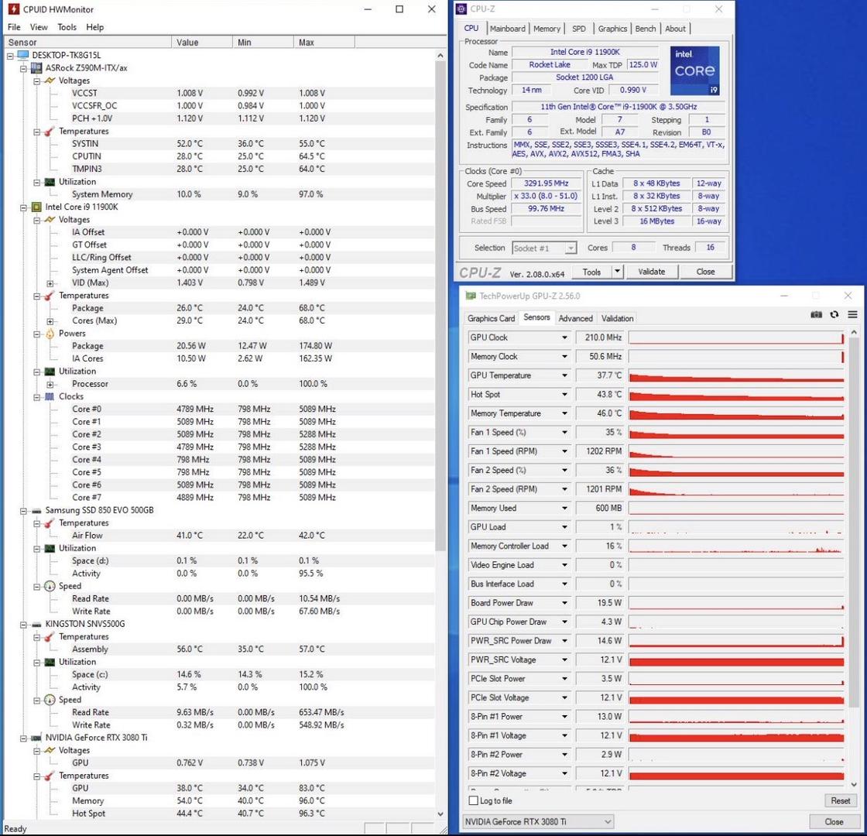
Task: Click the Intel Core i9 chip icon in tree
Action: 36,207
